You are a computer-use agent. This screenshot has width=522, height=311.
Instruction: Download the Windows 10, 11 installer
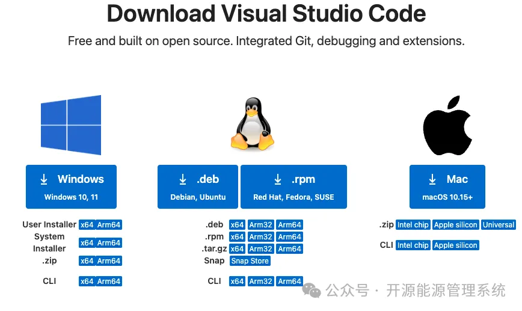(x=71, y=187)
